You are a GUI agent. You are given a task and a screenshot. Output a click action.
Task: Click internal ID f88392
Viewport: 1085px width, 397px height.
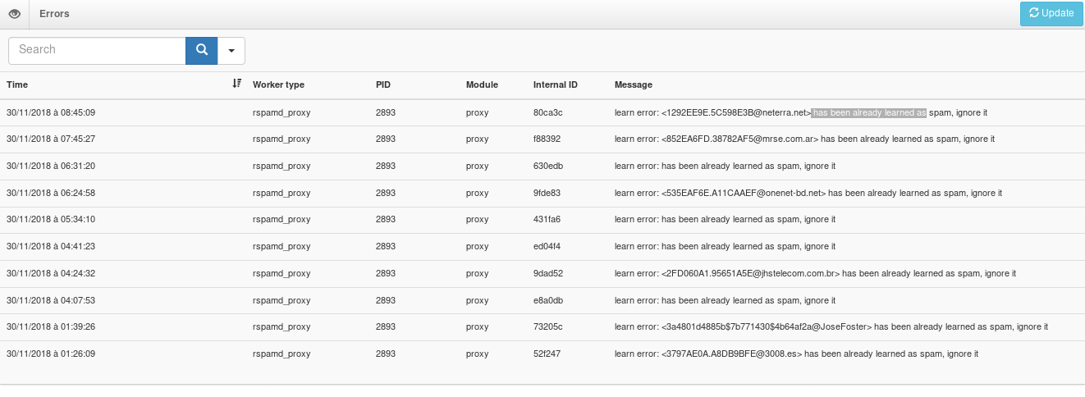pos(547,139)
